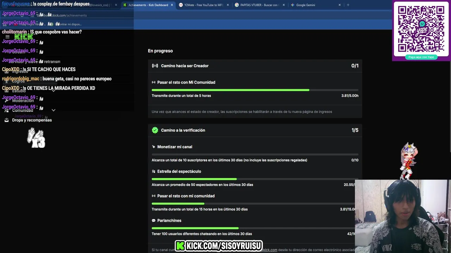Click the Camino hacia ser Creador title
The width and height of the screenshot is (451, 253).
pos(185,66)
